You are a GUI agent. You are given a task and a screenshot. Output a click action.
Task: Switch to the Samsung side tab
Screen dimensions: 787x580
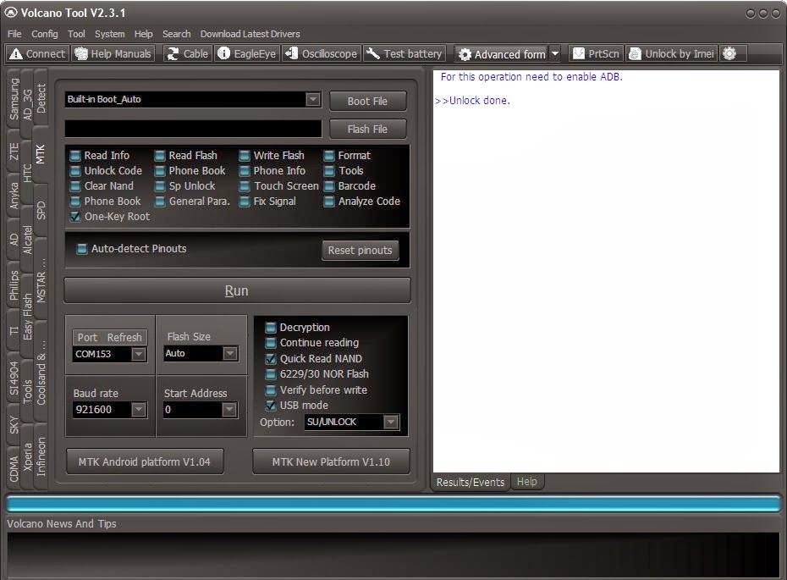coord(14,99)
